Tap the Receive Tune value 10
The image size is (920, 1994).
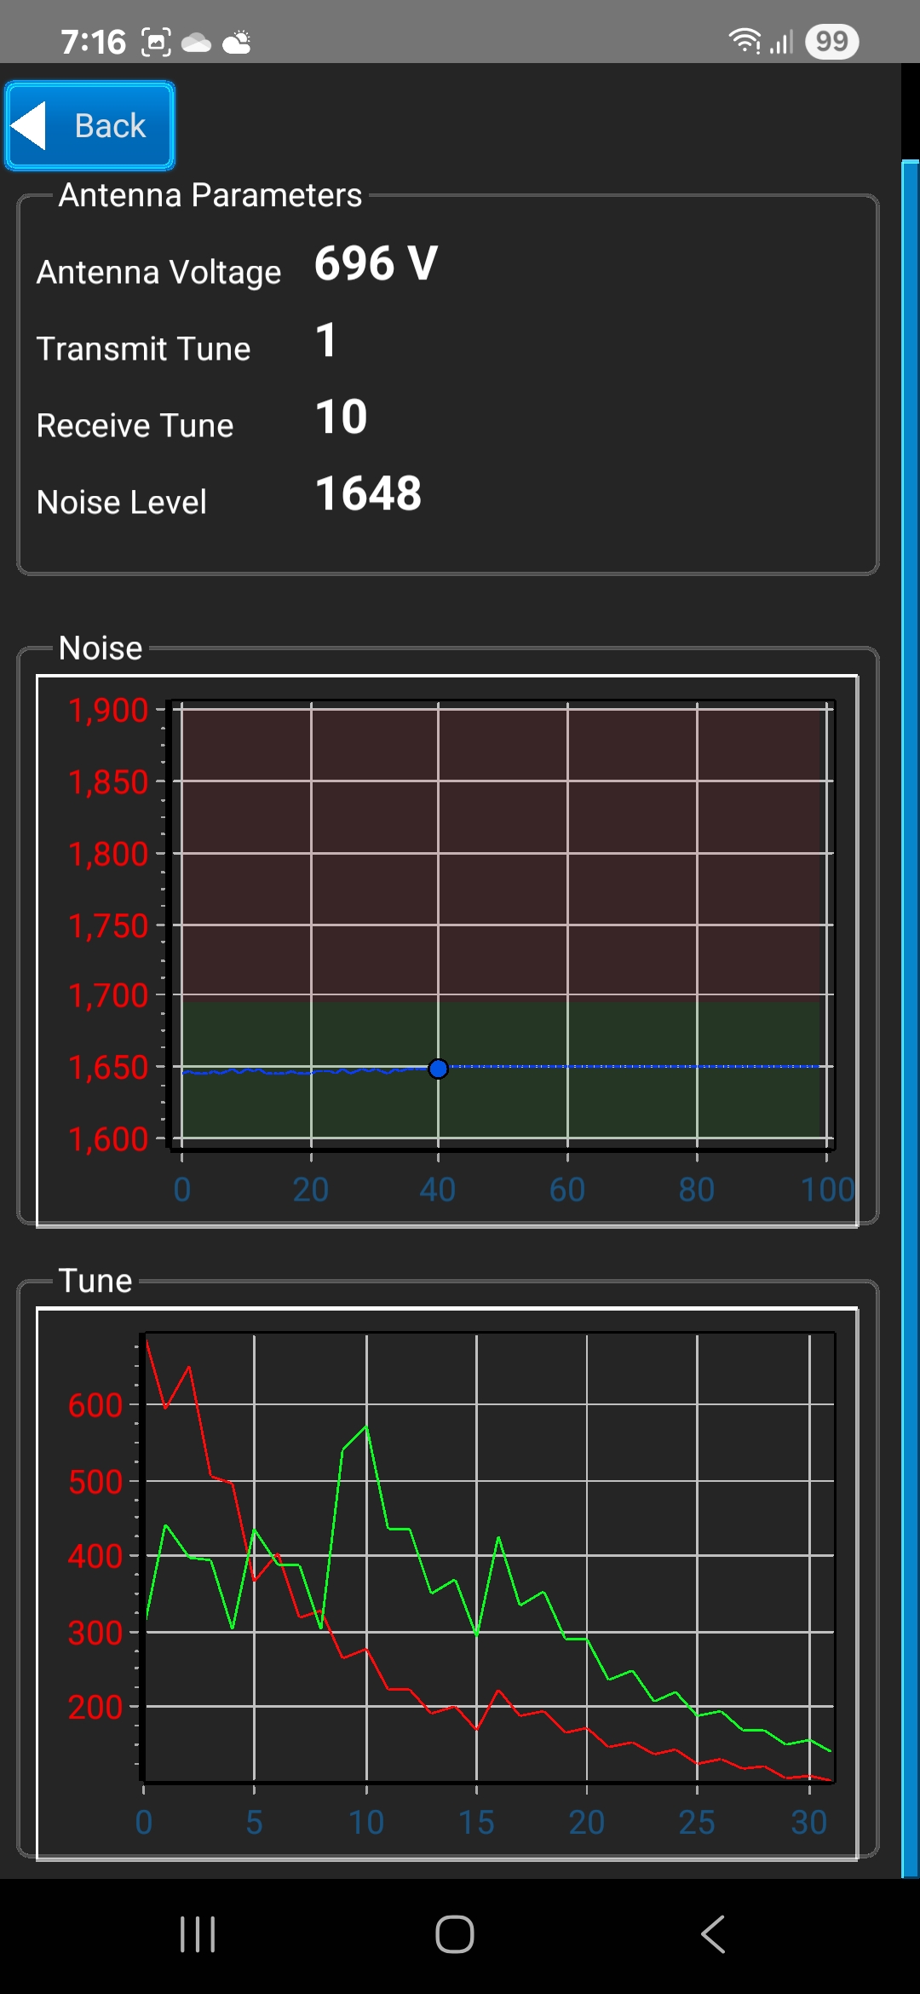coord(341,417)
